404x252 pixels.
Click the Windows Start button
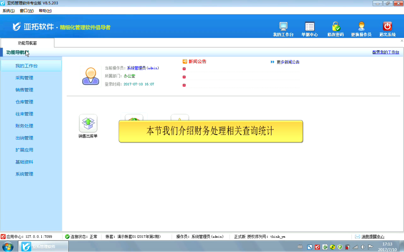(8, 246)
